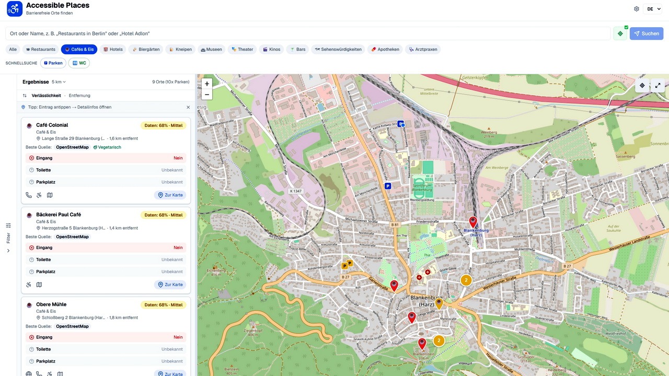Screen dimensions: 669x376
Task: Choose the Bars category chip
Action: coord(297,50)
